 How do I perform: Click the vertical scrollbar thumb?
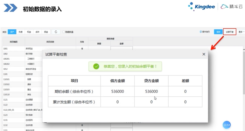coord(244,73)
